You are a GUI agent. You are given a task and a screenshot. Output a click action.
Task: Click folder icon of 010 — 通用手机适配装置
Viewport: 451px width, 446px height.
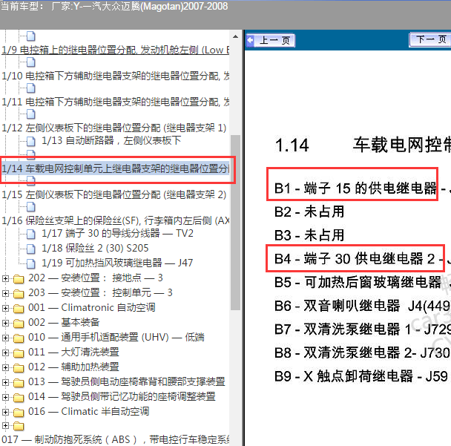(x=19, y=338)
